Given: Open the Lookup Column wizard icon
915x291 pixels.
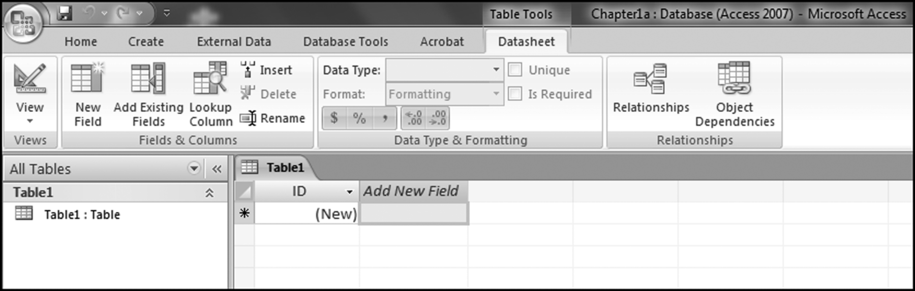Looking at the screenshot, I should [x=210, y=79].
